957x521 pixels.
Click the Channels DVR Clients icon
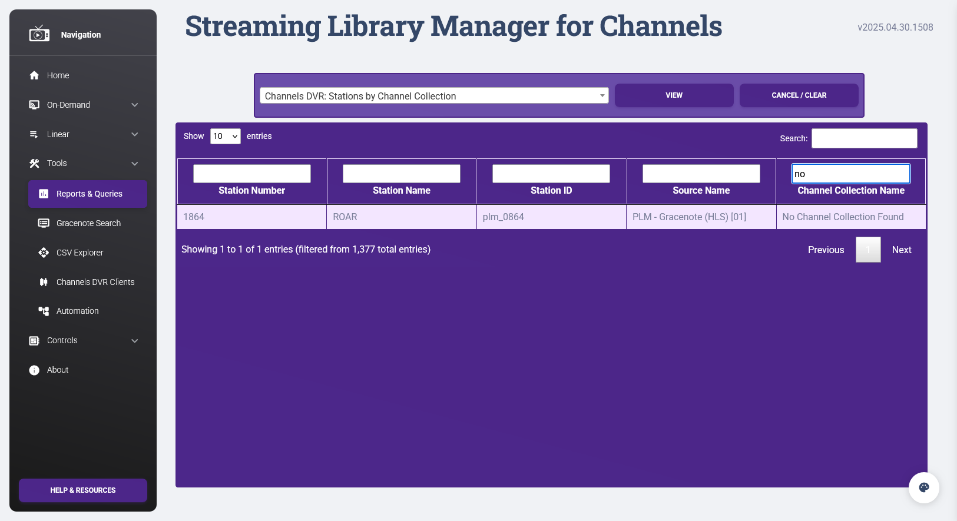pos(44,282)
